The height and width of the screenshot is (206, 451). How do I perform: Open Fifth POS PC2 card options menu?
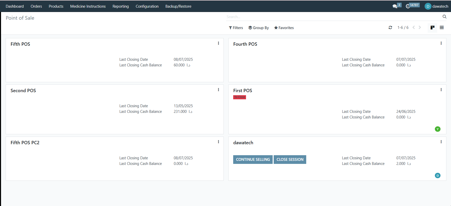pyautogui.click(x=219, y=142)
